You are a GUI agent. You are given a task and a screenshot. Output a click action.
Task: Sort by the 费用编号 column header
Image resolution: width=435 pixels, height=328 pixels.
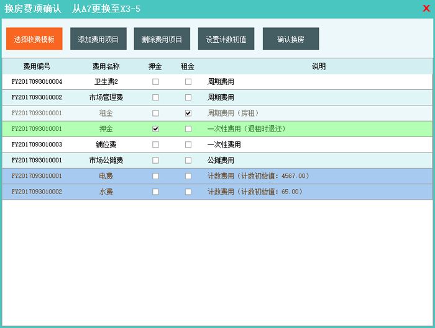point(37,66)
